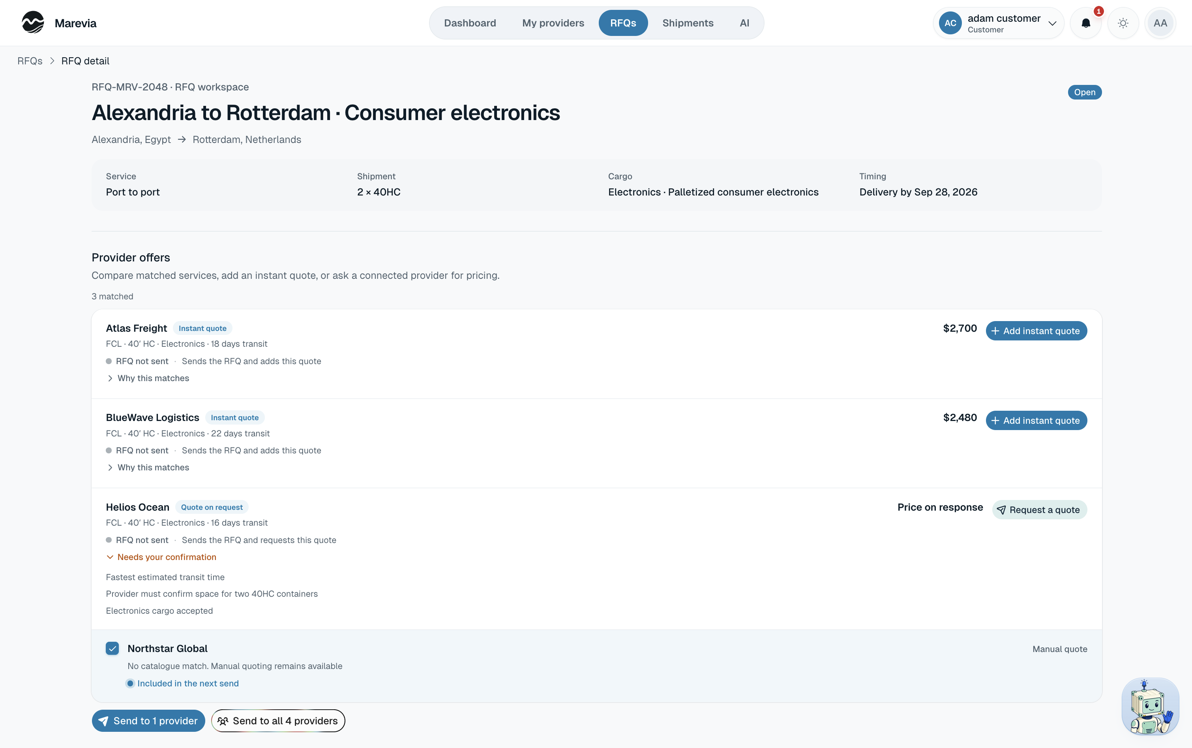The height and width of the screenshot is (748, 1192).
Task: Expand Why this matches for Atlas Freight
Action: 147,378
